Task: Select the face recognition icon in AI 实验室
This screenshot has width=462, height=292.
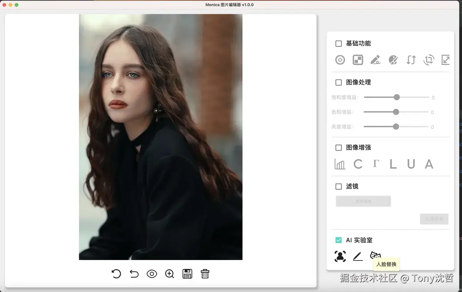Action: coord(340,256)
